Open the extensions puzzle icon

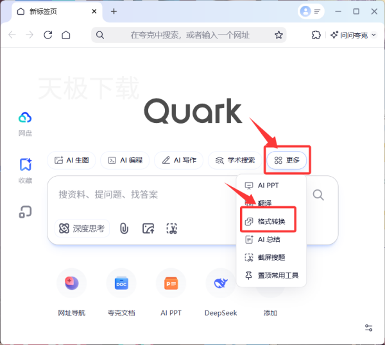pos(316,35)
